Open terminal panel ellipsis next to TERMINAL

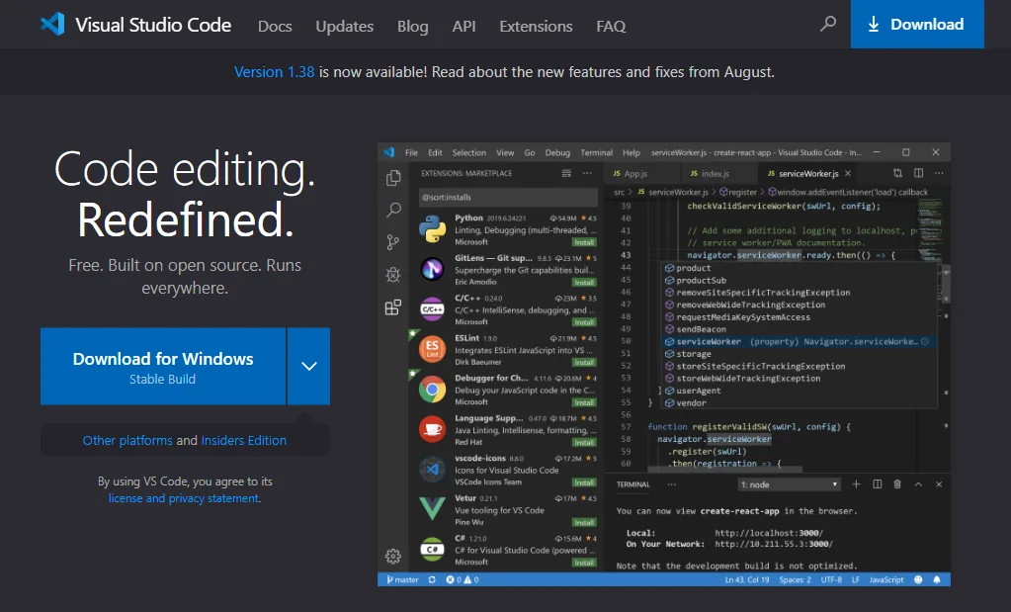point(672,484)
